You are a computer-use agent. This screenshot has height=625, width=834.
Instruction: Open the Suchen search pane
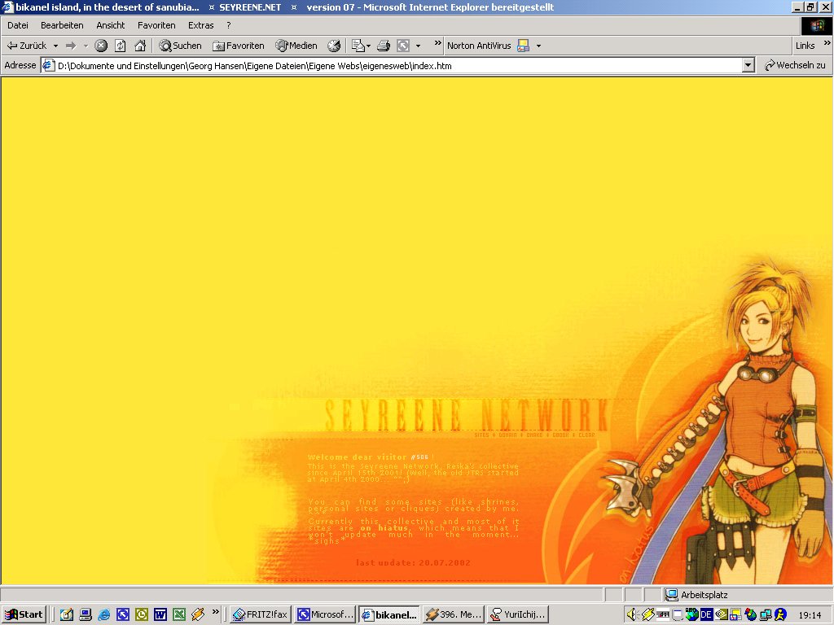[180, 46]
